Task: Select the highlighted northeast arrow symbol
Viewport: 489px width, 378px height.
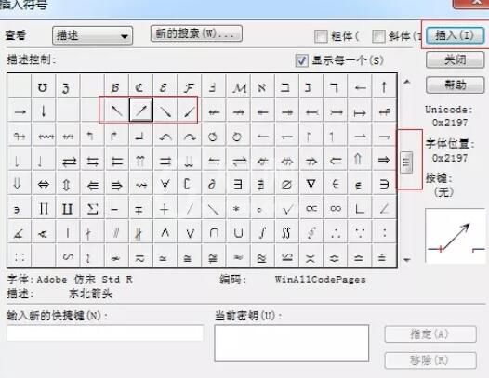Action: click(x=141, y=111)
